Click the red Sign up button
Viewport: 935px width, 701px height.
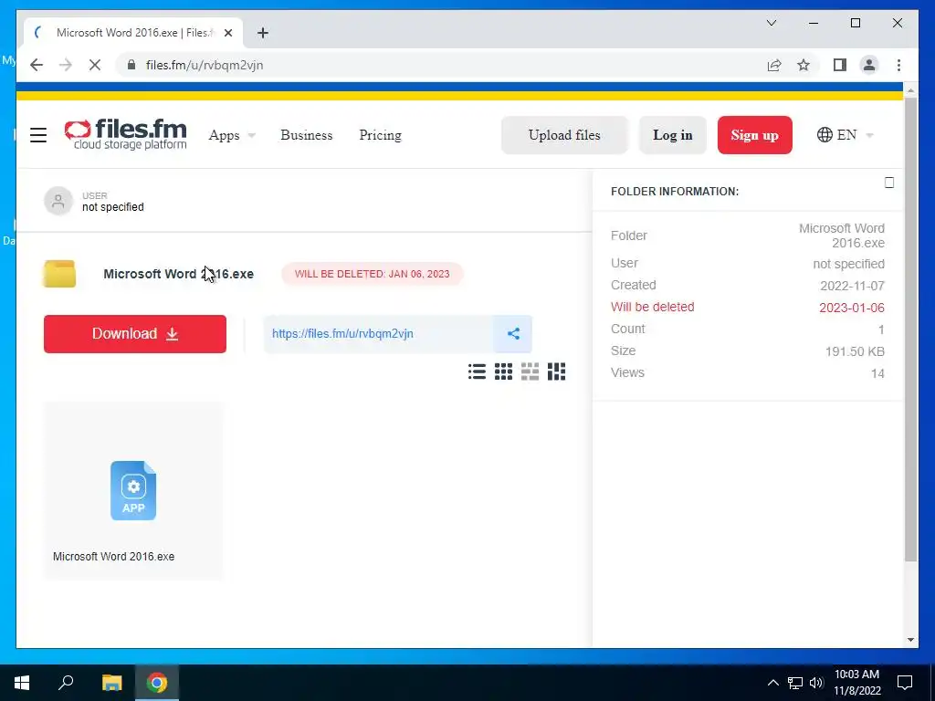point(755,135)
